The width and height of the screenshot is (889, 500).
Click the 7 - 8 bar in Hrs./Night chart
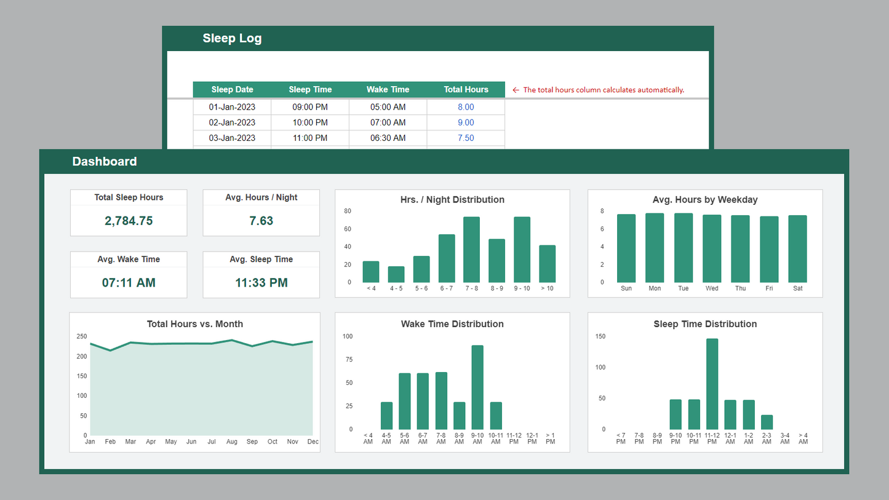(x=472, y=250)
